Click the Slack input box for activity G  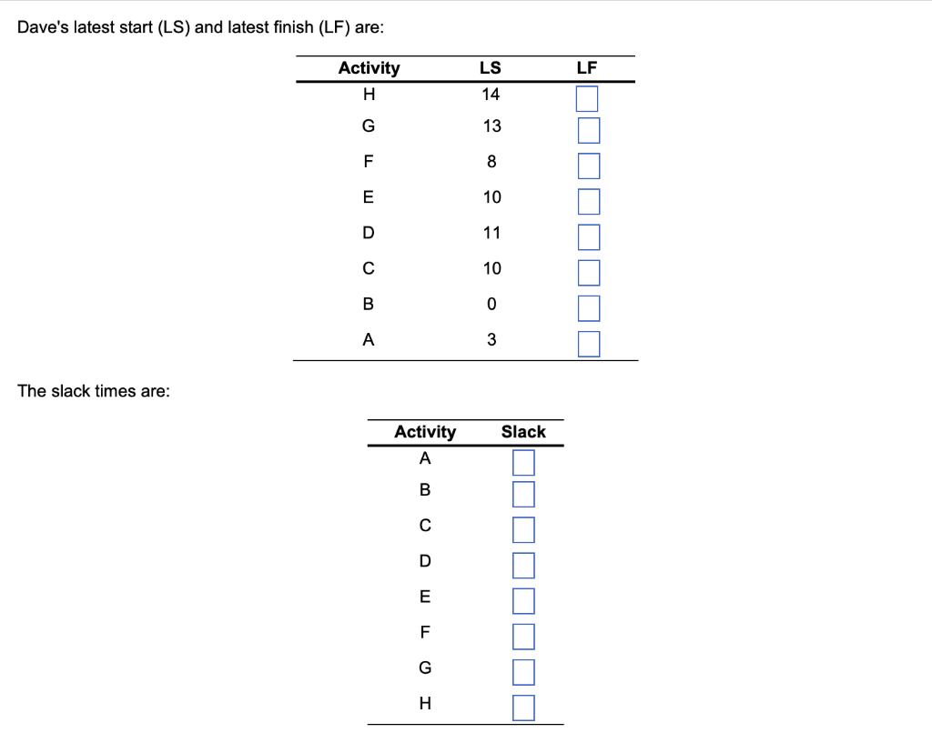[x=523, y=671]
